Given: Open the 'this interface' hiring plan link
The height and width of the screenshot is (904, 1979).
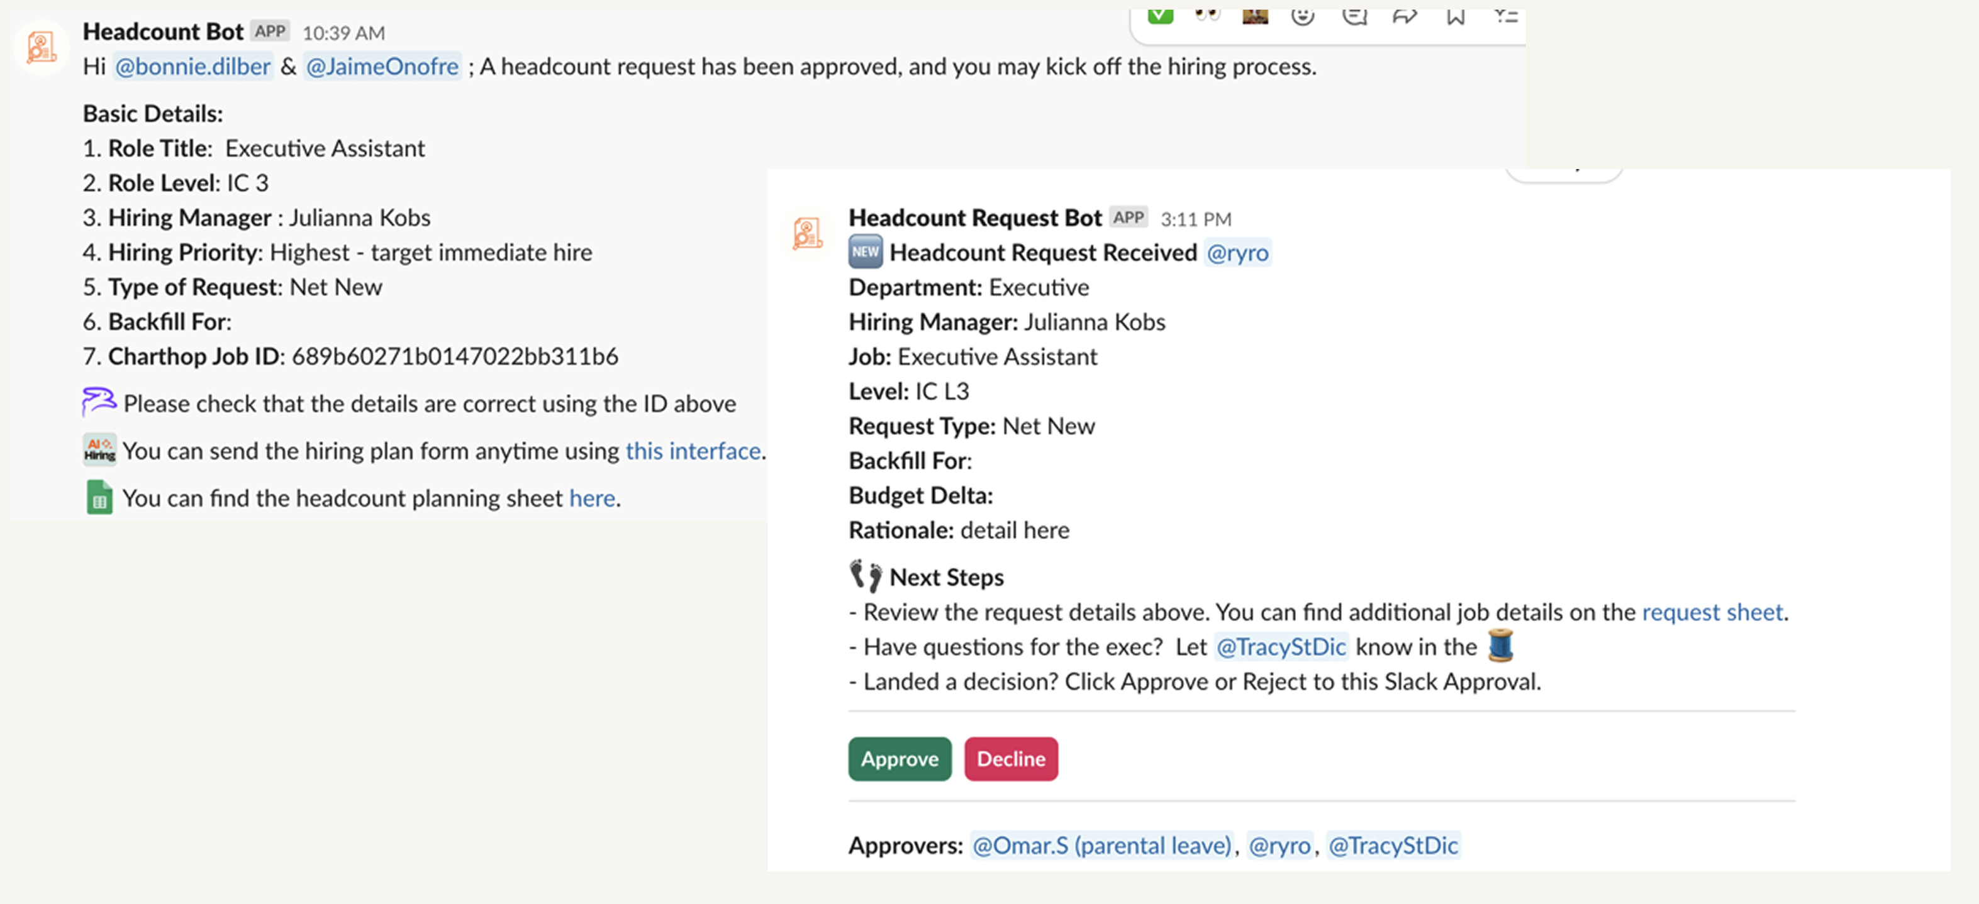Looking at the screenshot, I should (692, 451).
